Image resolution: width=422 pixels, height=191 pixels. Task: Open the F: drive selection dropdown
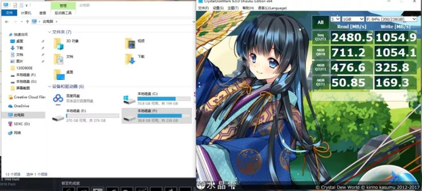tap(391, 19)
